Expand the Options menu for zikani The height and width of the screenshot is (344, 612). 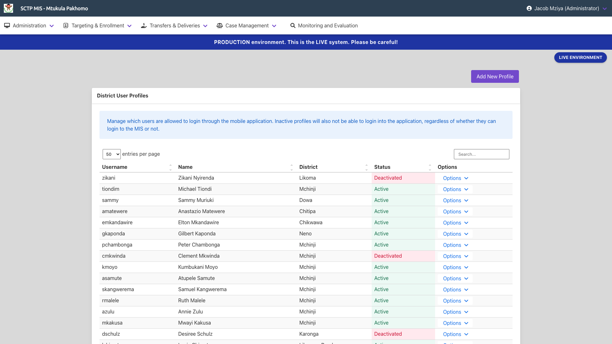455,178
